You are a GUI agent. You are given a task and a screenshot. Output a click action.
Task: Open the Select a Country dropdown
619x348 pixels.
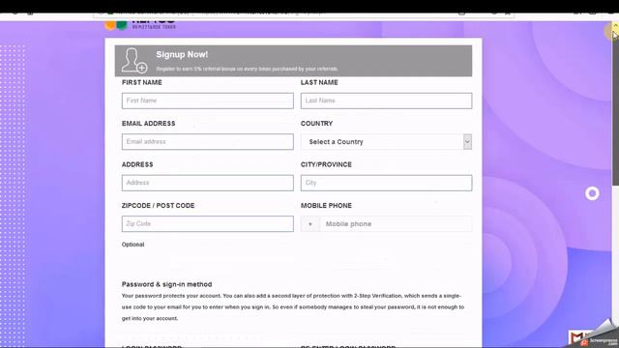tap(386, 142)
